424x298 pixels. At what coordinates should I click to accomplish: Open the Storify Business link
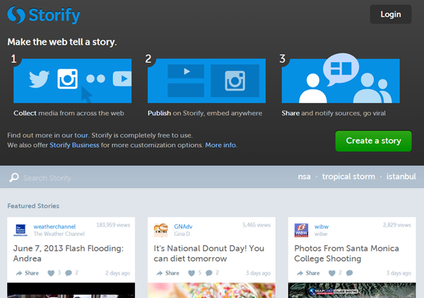pos(74,145)
